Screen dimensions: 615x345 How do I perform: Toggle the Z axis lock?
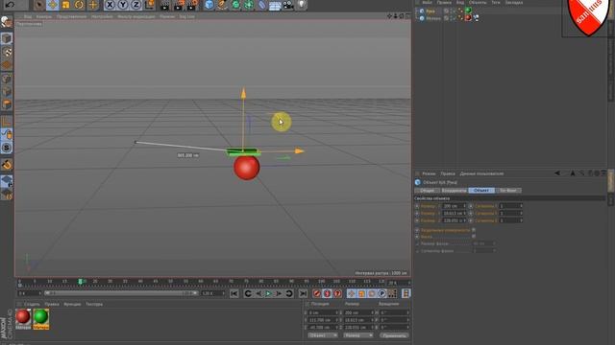coord(136,5)
